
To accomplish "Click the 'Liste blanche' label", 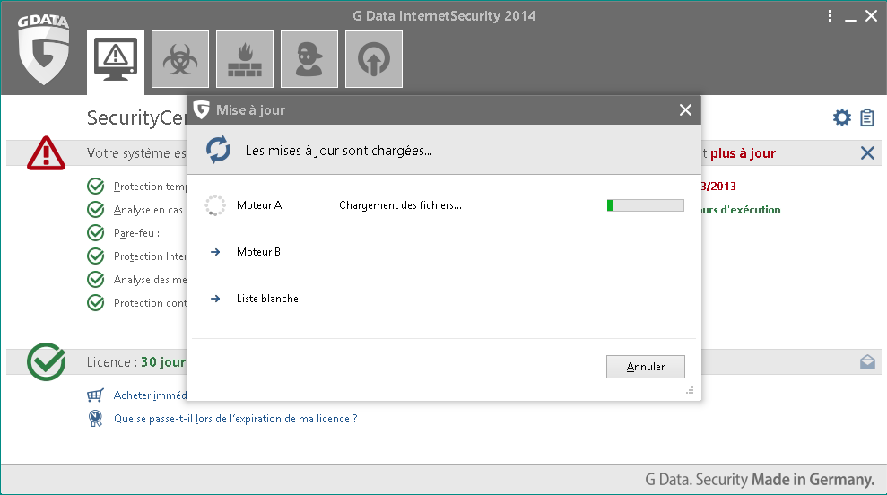I will coord(267,299).
